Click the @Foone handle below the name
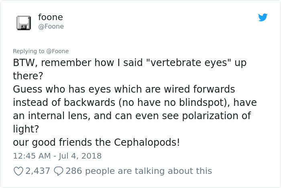Viewport: 281px width, 188px height. pyautogui.click(x=51, y=27)
